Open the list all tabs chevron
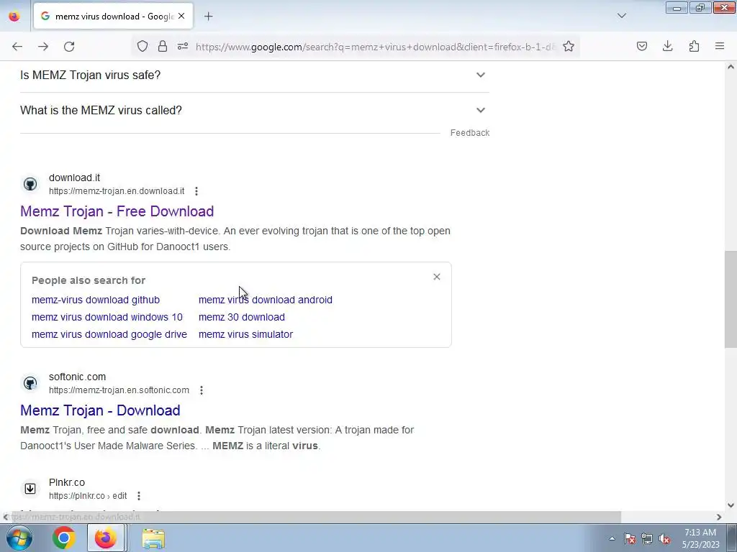 coord(622,16)
